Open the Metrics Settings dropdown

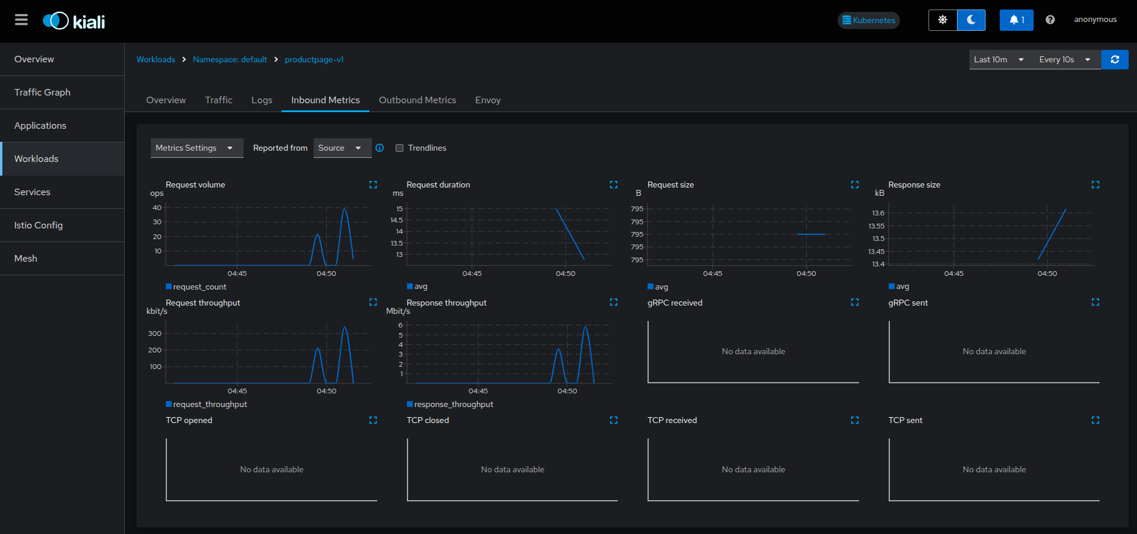click(x=197, y=148)
